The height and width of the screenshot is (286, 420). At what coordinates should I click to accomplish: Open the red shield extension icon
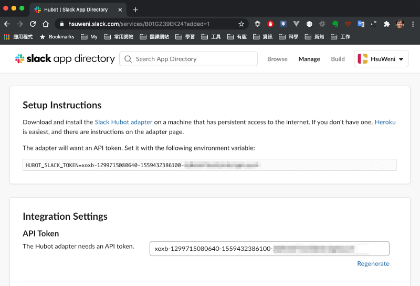[348, 24]
